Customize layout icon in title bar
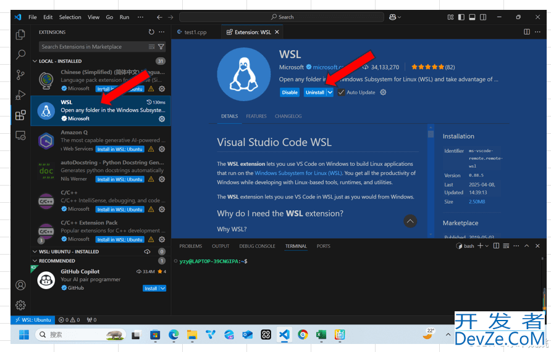The height and width of the screenshot is (352, 551). [x=450, y=17]
